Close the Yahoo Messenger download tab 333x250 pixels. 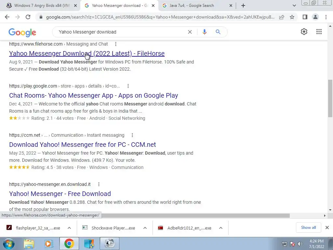click(153, 6)
